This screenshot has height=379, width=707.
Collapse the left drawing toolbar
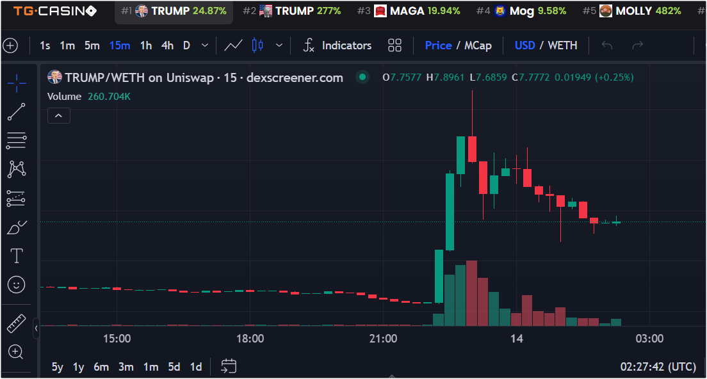coord(36,328)
